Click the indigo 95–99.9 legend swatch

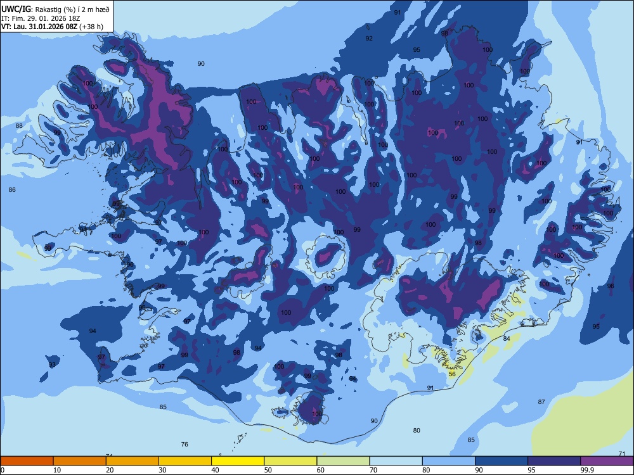tap(554, 461)
